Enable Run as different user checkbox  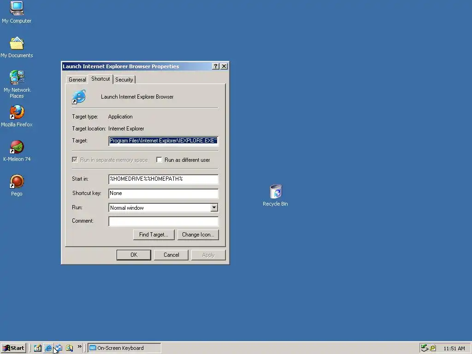click(x=159, y=159)
